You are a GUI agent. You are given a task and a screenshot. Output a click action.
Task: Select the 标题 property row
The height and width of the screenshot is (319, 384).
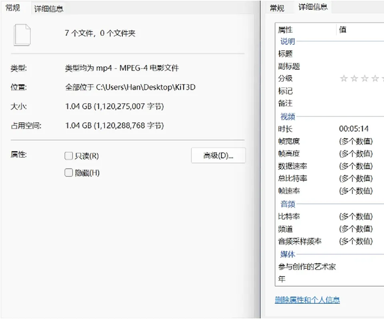(330, 54)
